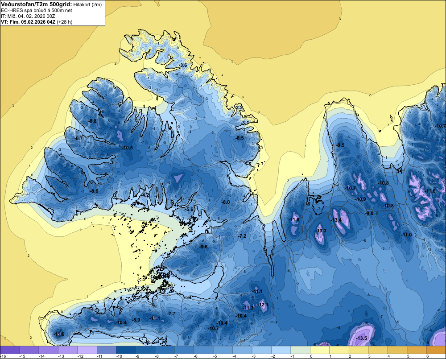Screen dimensions: 446x359
Task: Click the -12.1 temperature label
Action: [262, 305]
